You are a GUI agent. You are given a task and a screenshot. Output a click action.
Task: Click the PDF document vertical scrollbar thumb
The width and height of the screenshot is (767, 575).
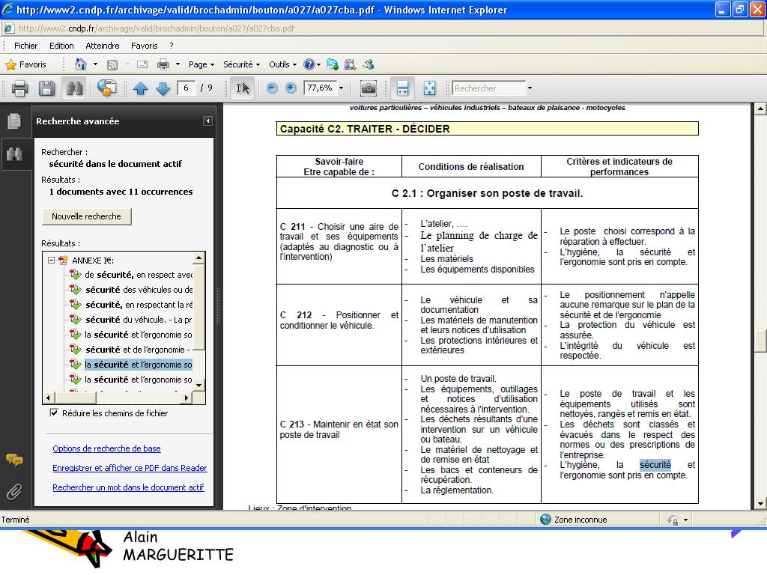pyautogui.click(x=760, y=341)
